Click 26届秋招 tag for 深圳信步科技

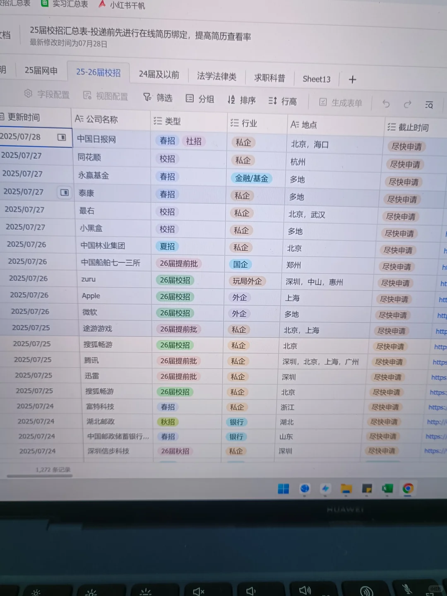click(175, 451)
